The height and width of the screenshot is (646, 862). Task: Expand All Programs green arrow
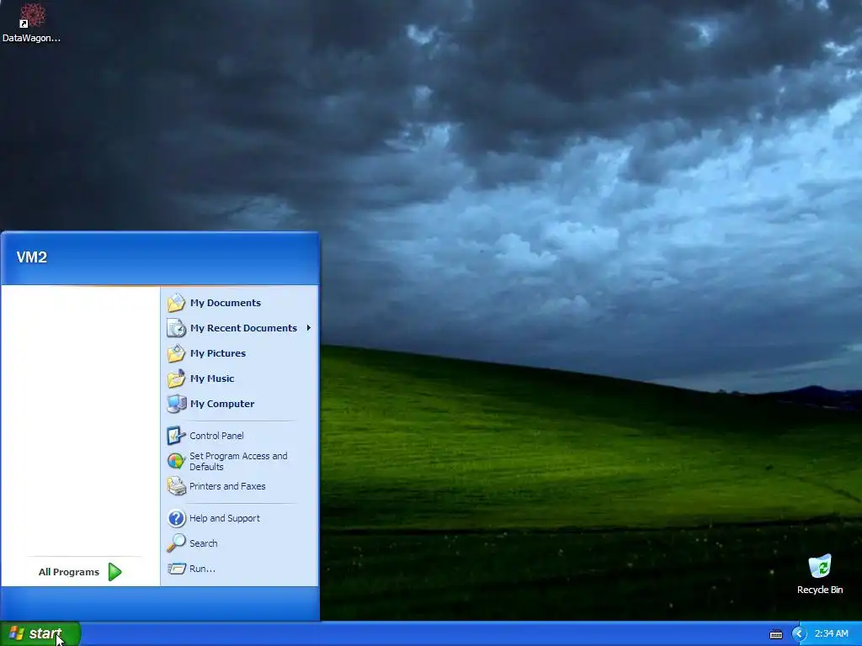114,572
